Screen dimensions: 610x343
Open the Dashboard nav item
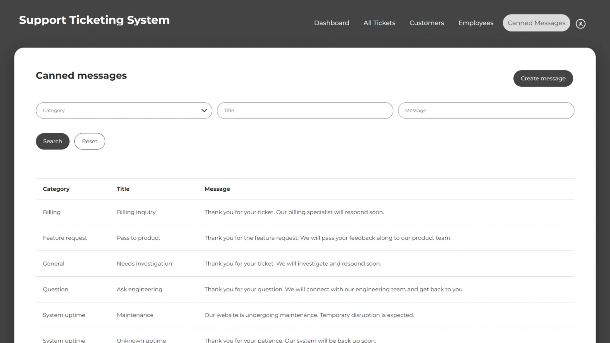click(x=331, y=23)
